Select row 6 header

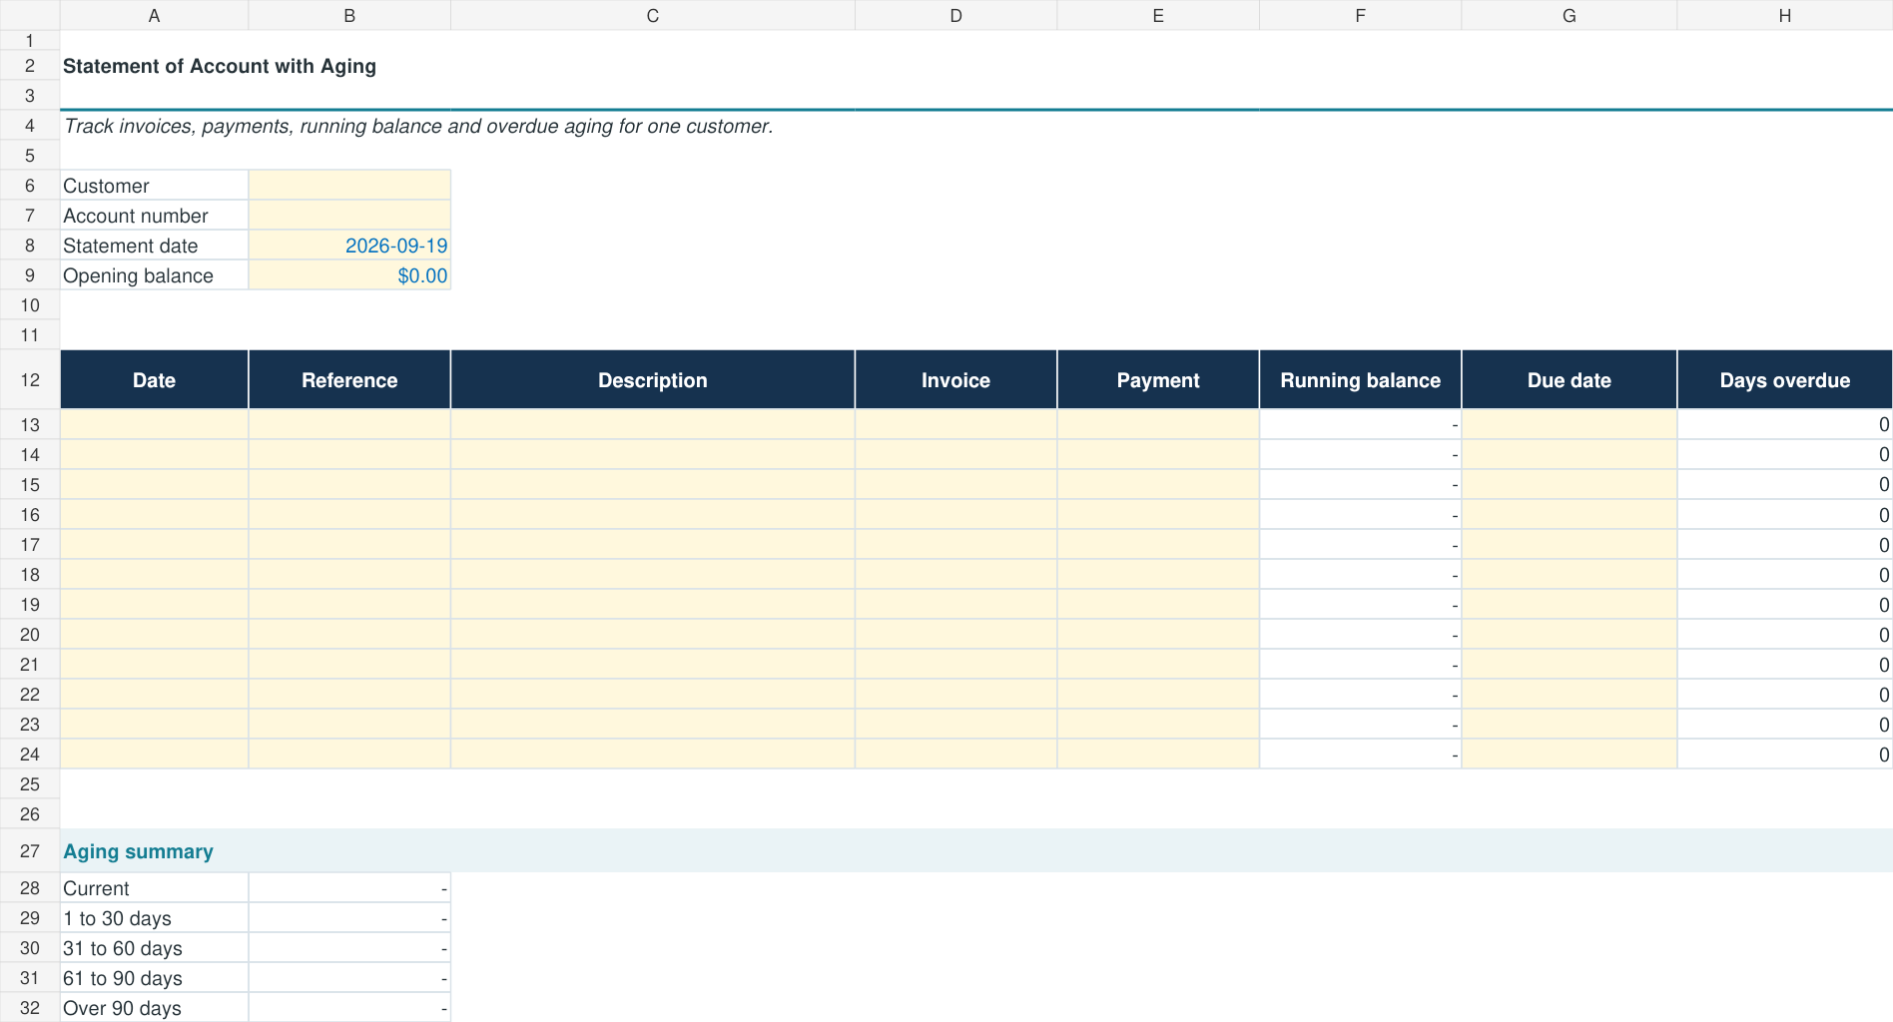[30, 186]
